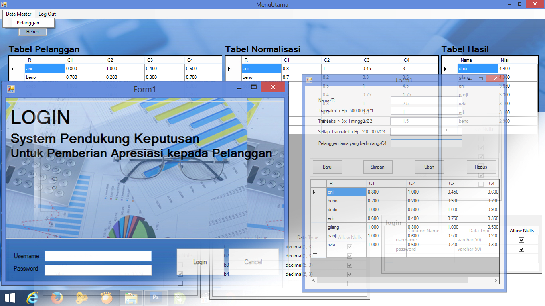
Task: Open the Data Master menu
Action: point(18,14)
